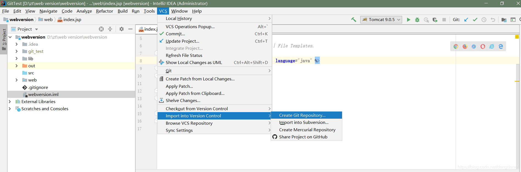Select VCS Operations Popup...
This screenshot has height=172, width=521.
[215, 27]
